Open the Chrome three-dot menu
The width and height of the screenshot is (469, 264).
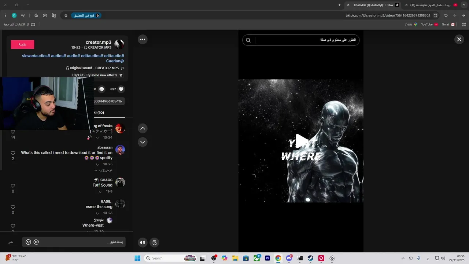pyautogui.click(x=5, y=15)
